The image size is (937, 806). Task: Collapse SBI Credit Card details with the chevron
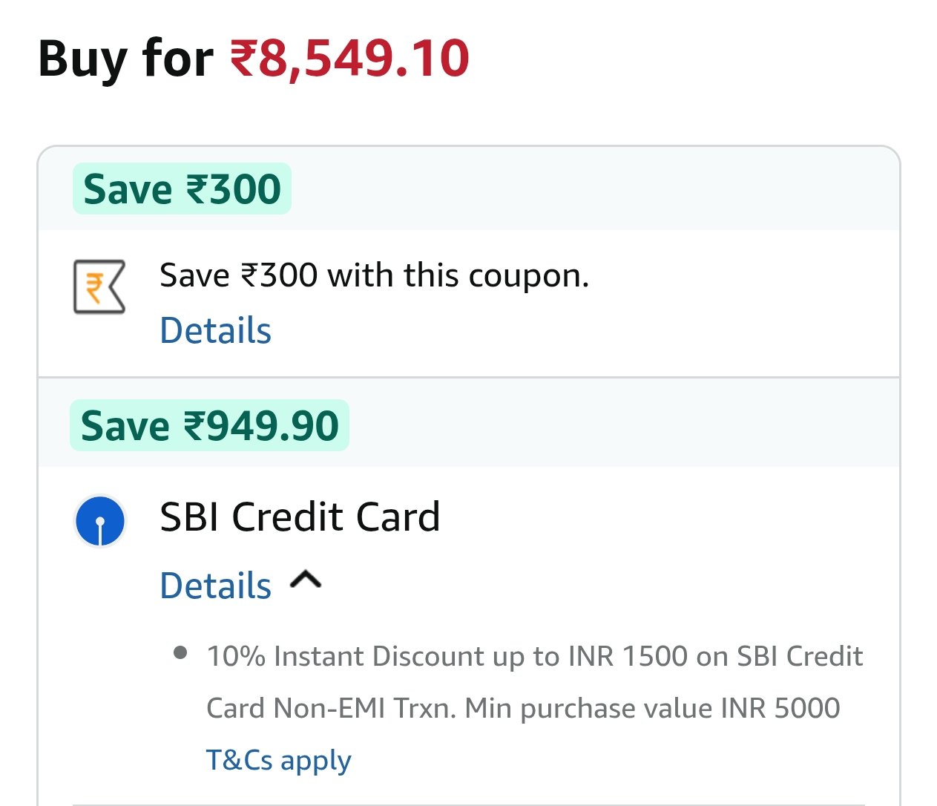point(306,580)
